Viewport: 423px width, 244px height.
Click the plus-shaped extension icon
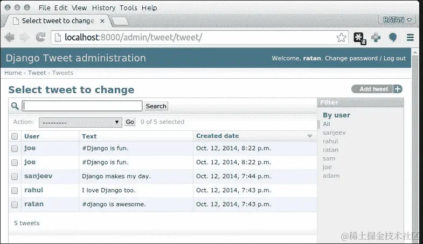point(376,38)
